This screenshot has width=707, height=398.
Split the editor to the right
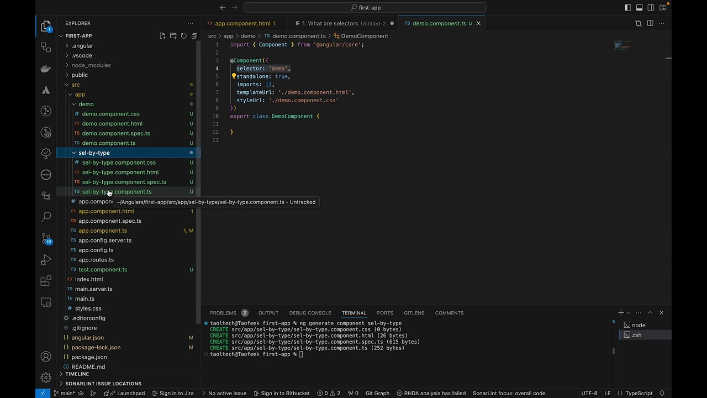pos(650,23)
